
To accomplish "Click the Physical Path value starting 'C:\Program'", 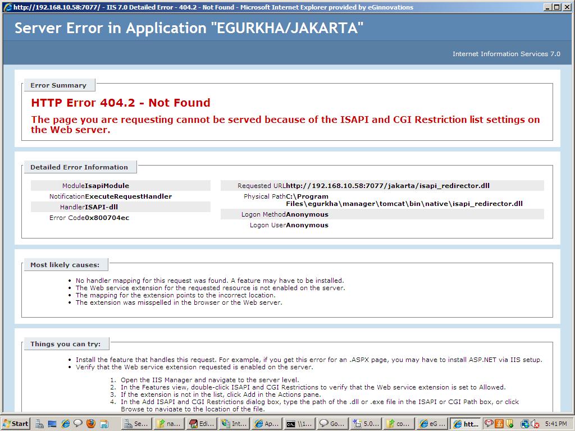I will 404,200.
